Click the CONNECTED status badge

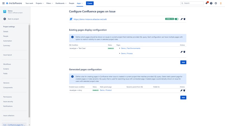(x=169, y=19)
